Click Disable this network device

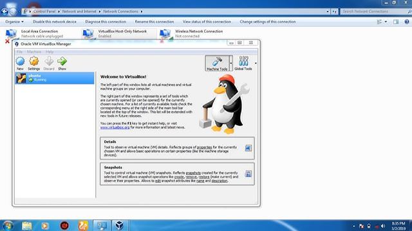pyautogui.click(x=54, y=22)
